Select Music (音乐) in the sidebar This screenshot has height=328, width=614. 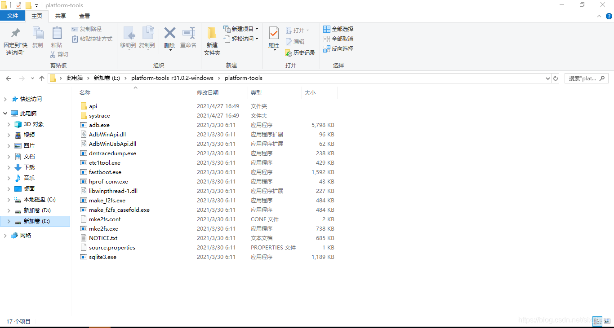[29, 178]
